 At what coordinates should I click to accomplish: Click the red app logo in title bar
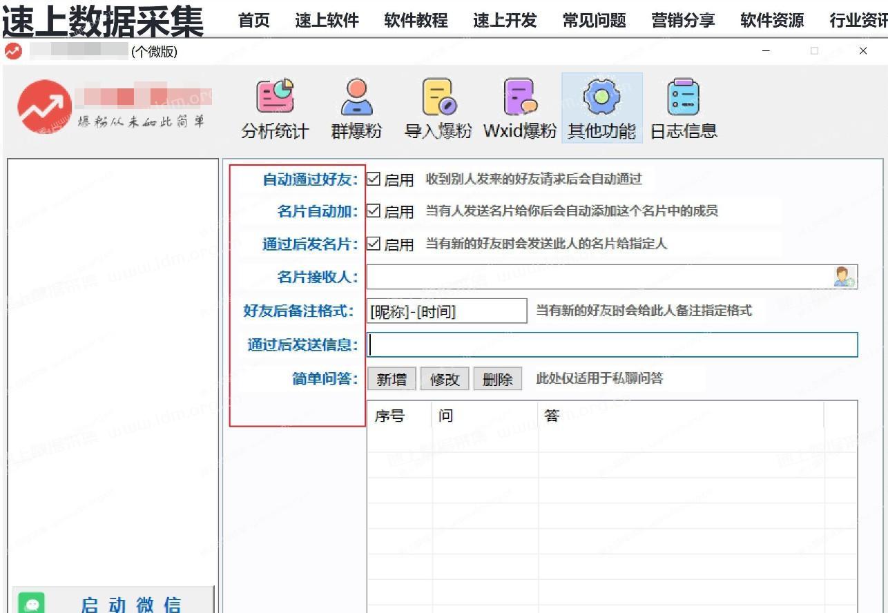pyautogui.click(x=13, y=51)
